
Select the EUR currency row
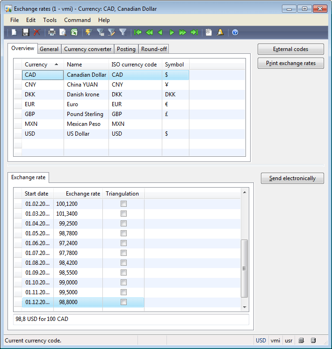click(130, 104)
